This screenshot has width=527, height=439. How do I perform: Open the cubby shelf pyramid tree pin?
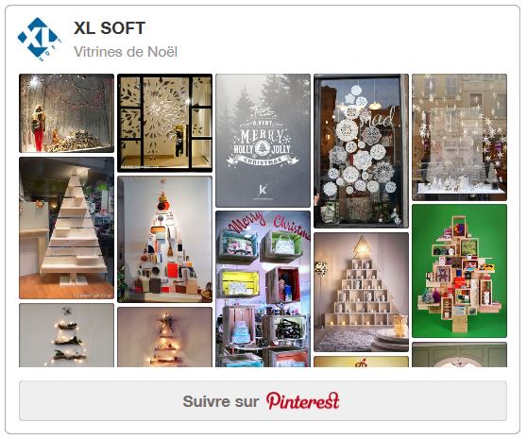362,293
